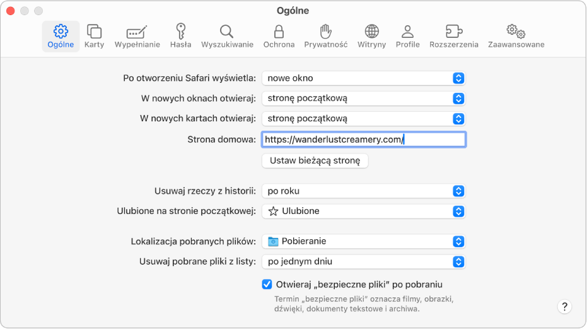Click the Ustaw bieżącą stronę button
The height and width of the screenshot is (329, 587).
(x=315, y=161)
